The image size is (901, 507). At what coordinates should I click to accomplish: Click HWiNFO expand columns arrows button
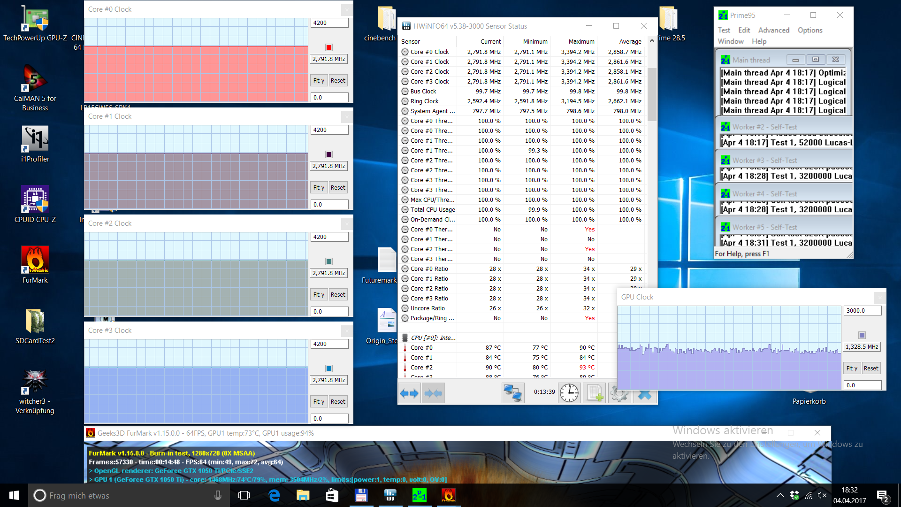point(409,393)
